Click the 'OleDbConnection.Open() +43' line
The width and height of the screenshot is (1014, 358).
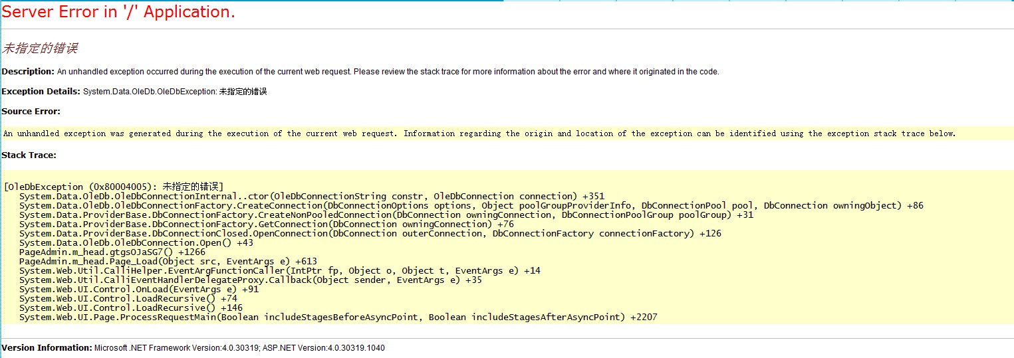coord(136,242)
